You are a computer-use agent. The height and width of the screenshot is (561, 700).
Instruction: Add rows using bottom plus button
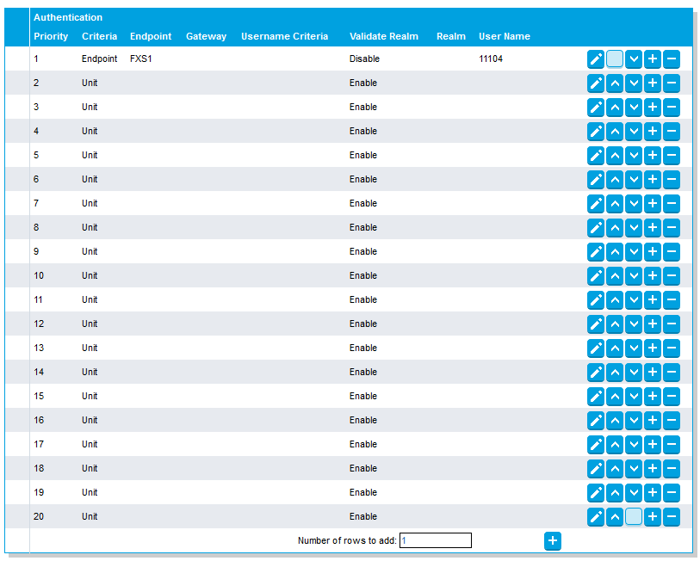[x=553, y=540]
